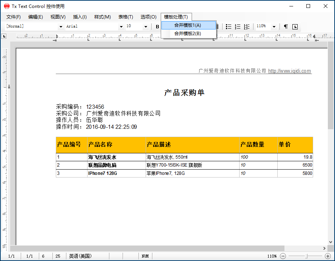335x261 pixels.
Task: Click the horizontal scrollbar thumb
Action: [x=147, y=248]
